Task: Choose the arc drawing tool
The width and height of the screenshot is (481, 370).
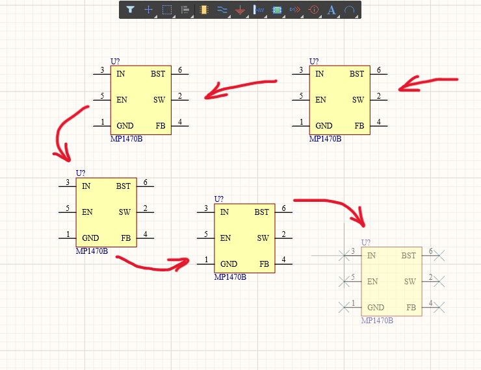Action: [x=350, y=10]
